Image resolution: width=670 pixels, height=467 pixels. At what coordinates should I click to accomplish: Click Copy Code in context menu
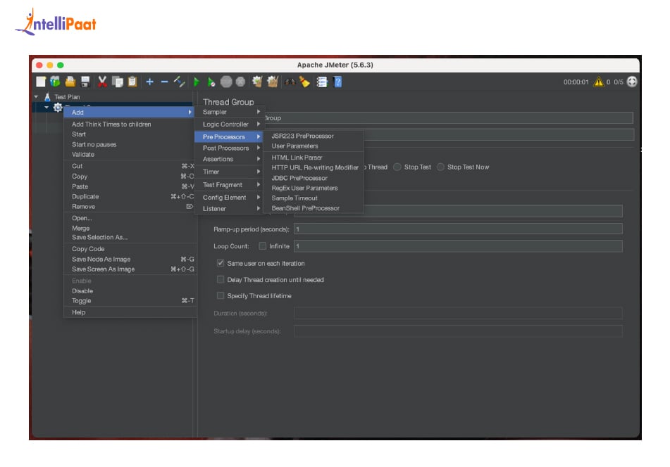130,249
